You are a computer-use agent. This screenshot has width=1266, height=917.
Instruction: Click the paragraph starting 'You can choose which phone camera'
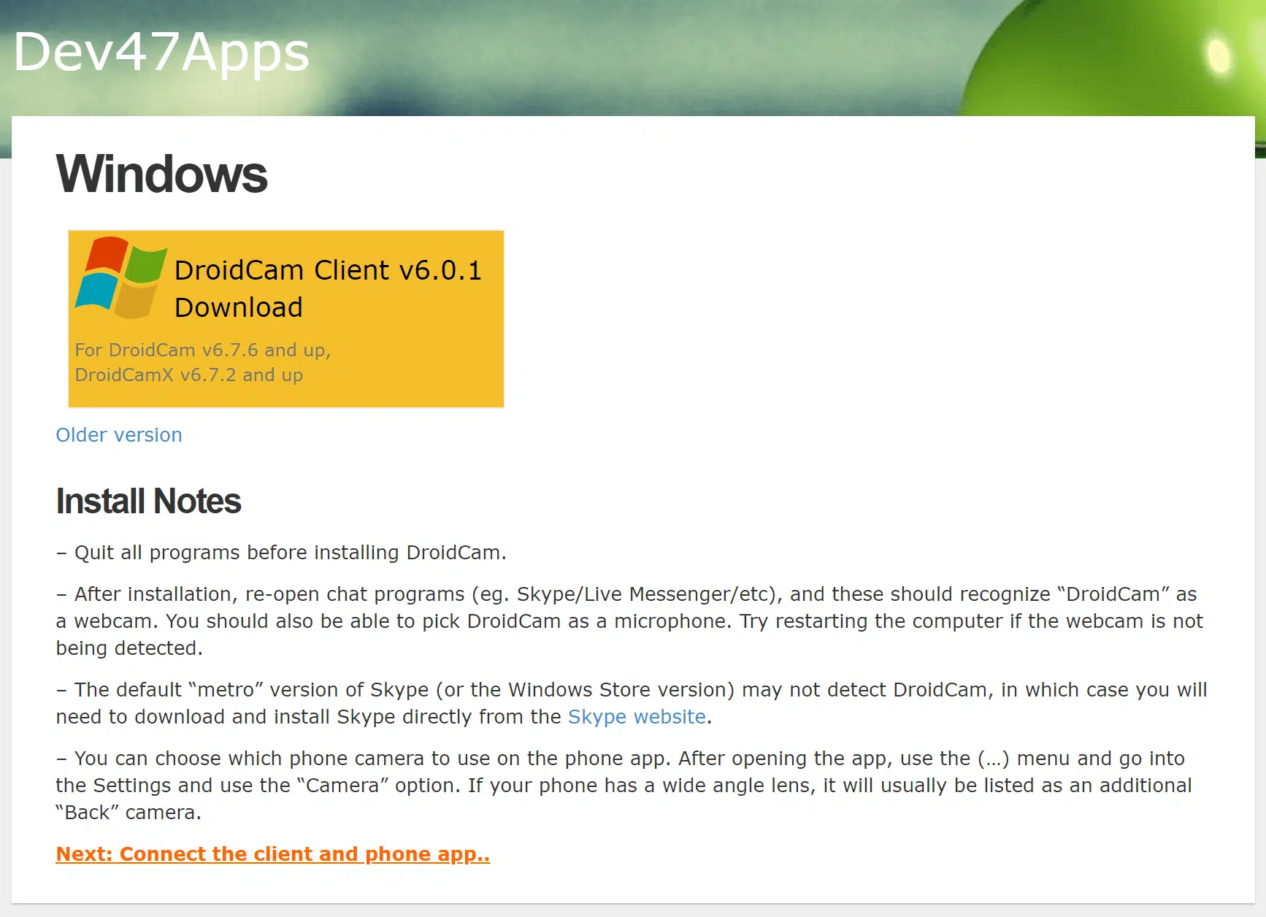coord(624,786)
